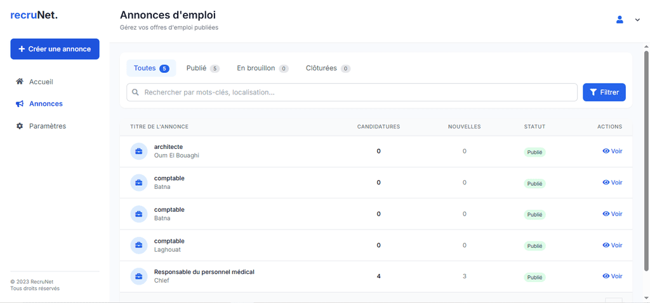
Task: Click the gear icon for Paramètres
Action: coord(20,126)
